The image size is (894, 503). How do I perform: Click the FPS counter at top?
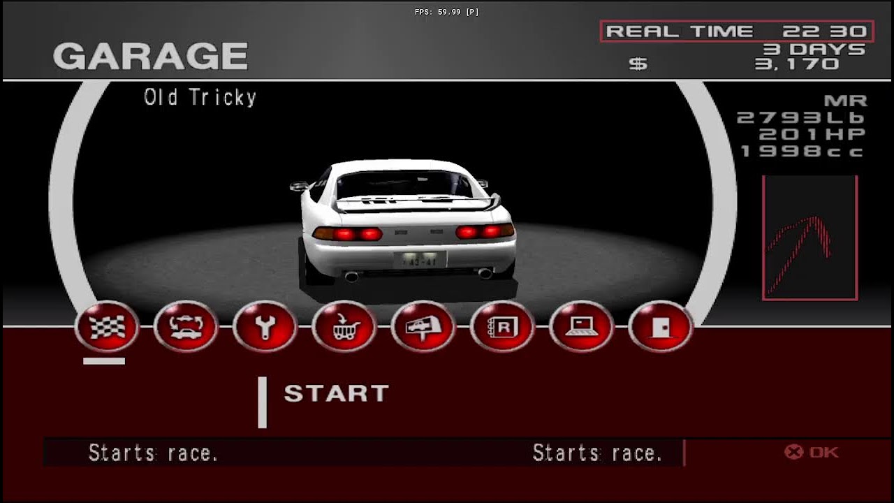tap(446, 12)
